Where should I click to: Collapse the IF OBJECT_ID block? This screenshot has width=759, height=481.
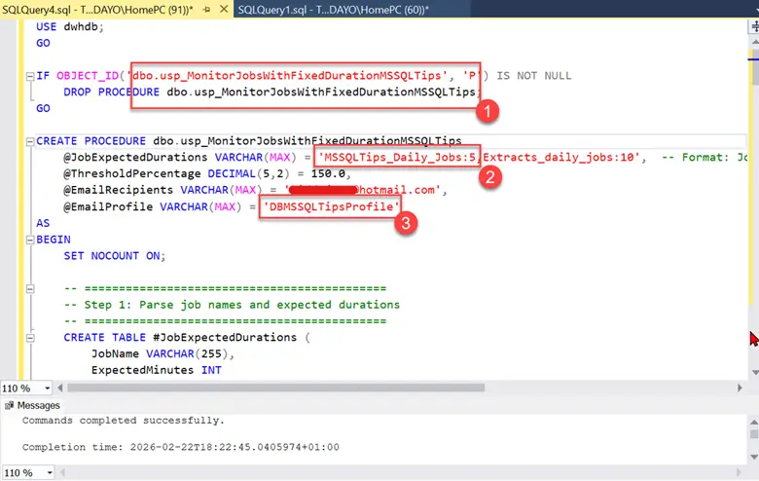tap(30, 76)
